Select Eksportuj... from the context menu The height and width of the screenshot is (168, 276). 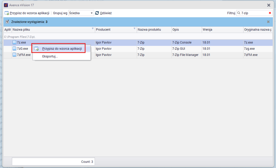click(50, 56)
